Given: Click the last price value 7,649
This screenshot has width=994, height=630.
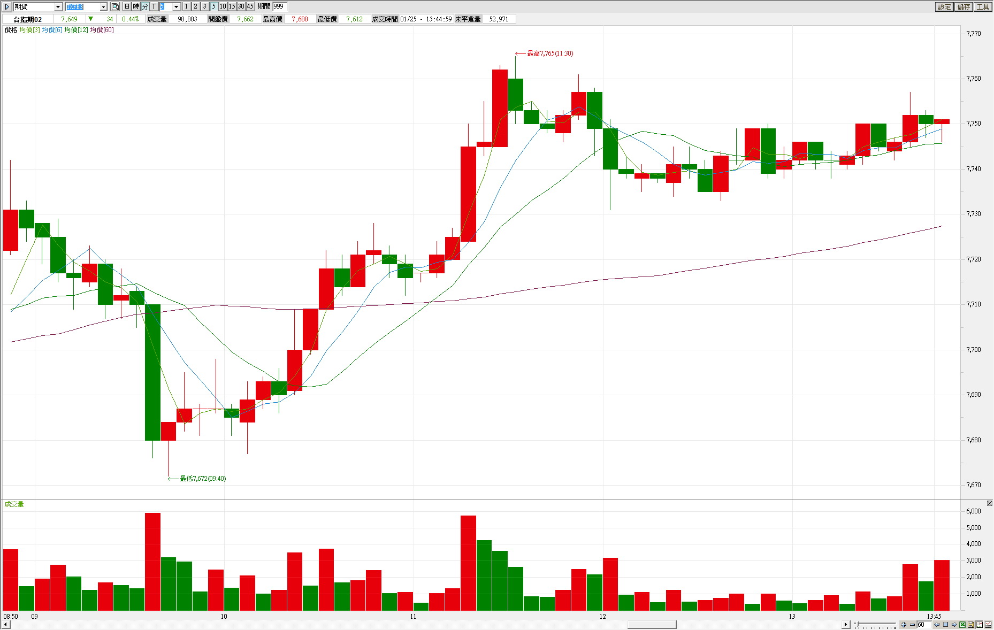Looking at the screenshot, I should [69, 19].
